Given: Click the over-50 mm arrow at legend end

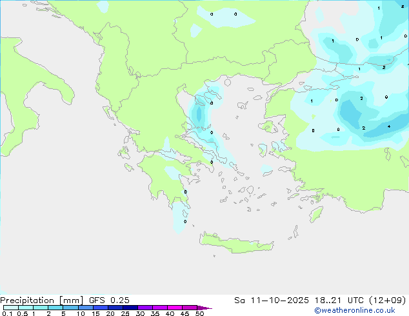Looking at the screenshot, I should (x=204, y=308).
